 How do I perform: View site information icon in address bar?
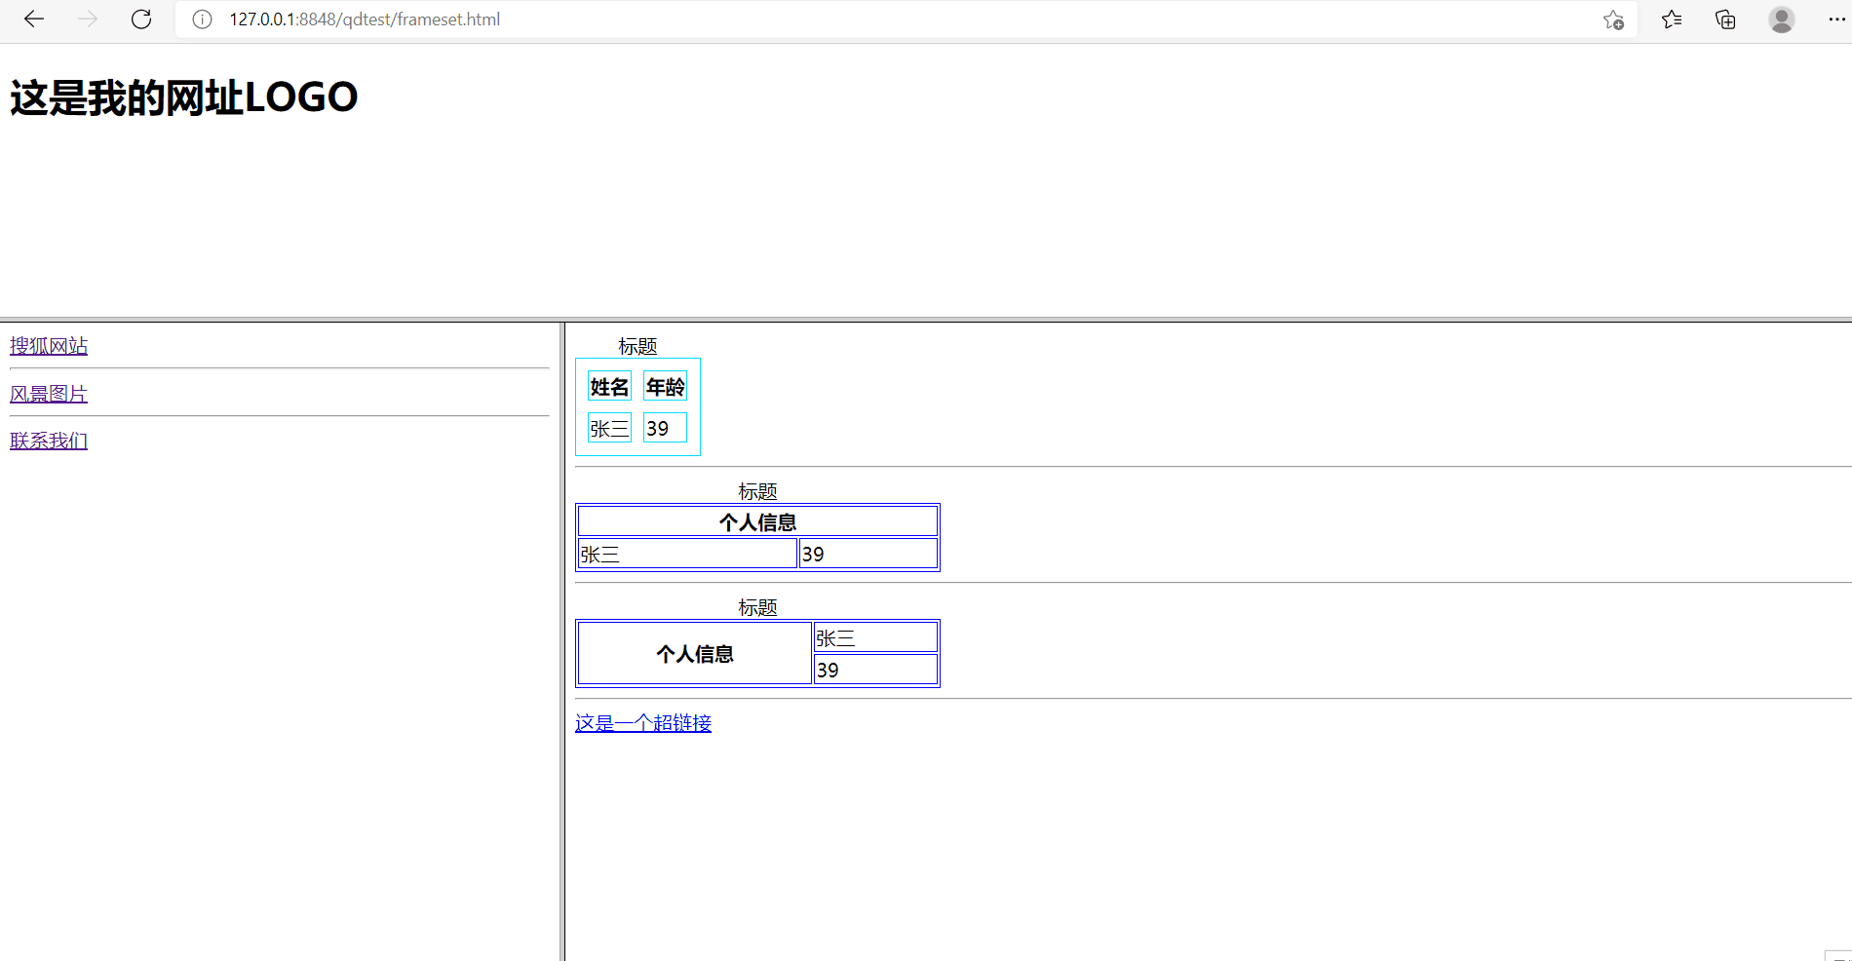point(202,19)
